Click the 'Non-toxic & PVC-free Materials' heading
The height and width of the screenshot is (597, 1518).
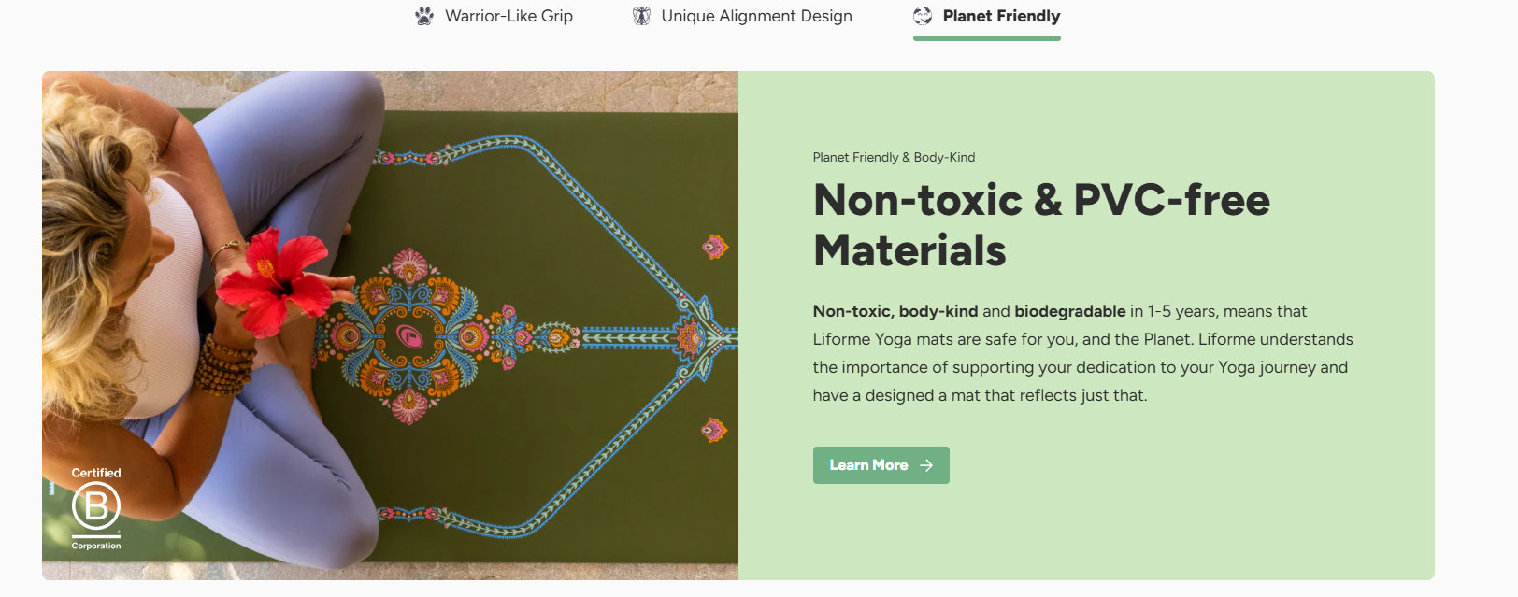click(x=1041, y=225)
